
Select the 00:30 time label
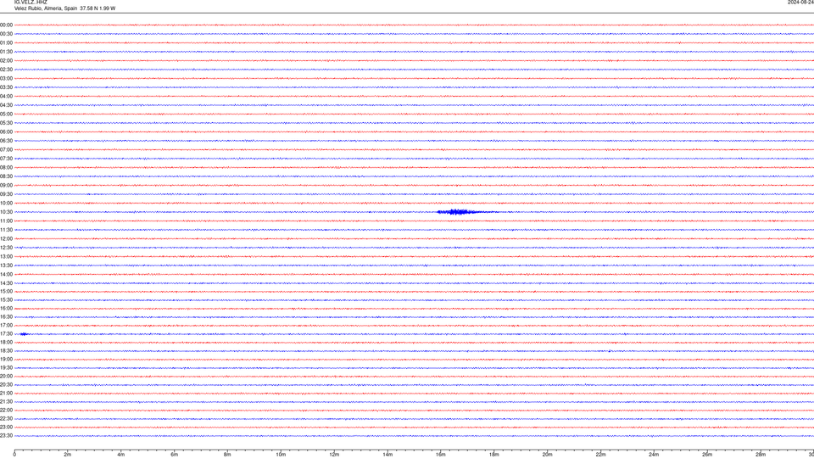point(6,34)
